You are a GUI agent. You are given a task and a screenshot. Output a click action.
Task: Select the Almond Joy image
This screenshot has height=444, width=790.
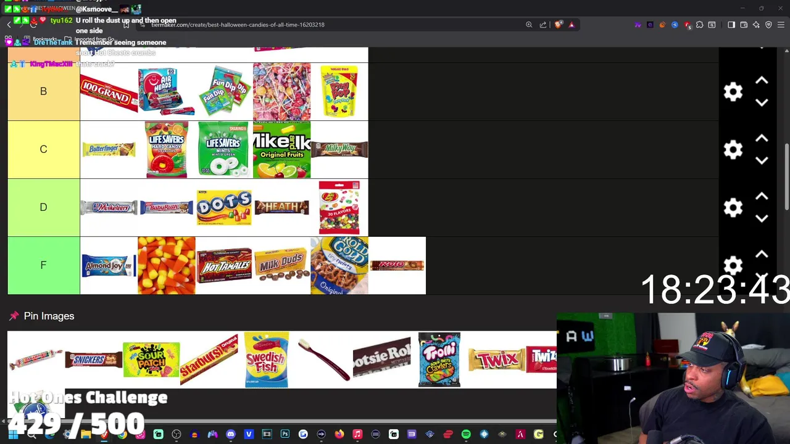click(x=109, y=266)
